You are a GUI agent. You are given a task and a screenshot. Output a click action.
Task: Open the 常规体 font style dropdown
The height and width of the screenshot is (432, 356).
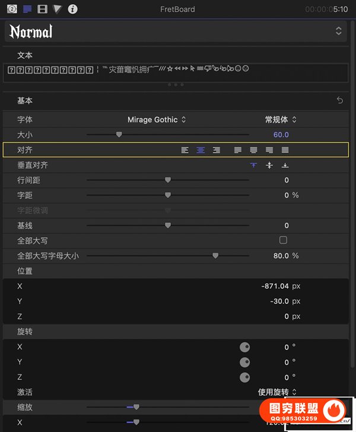point(281,119)
